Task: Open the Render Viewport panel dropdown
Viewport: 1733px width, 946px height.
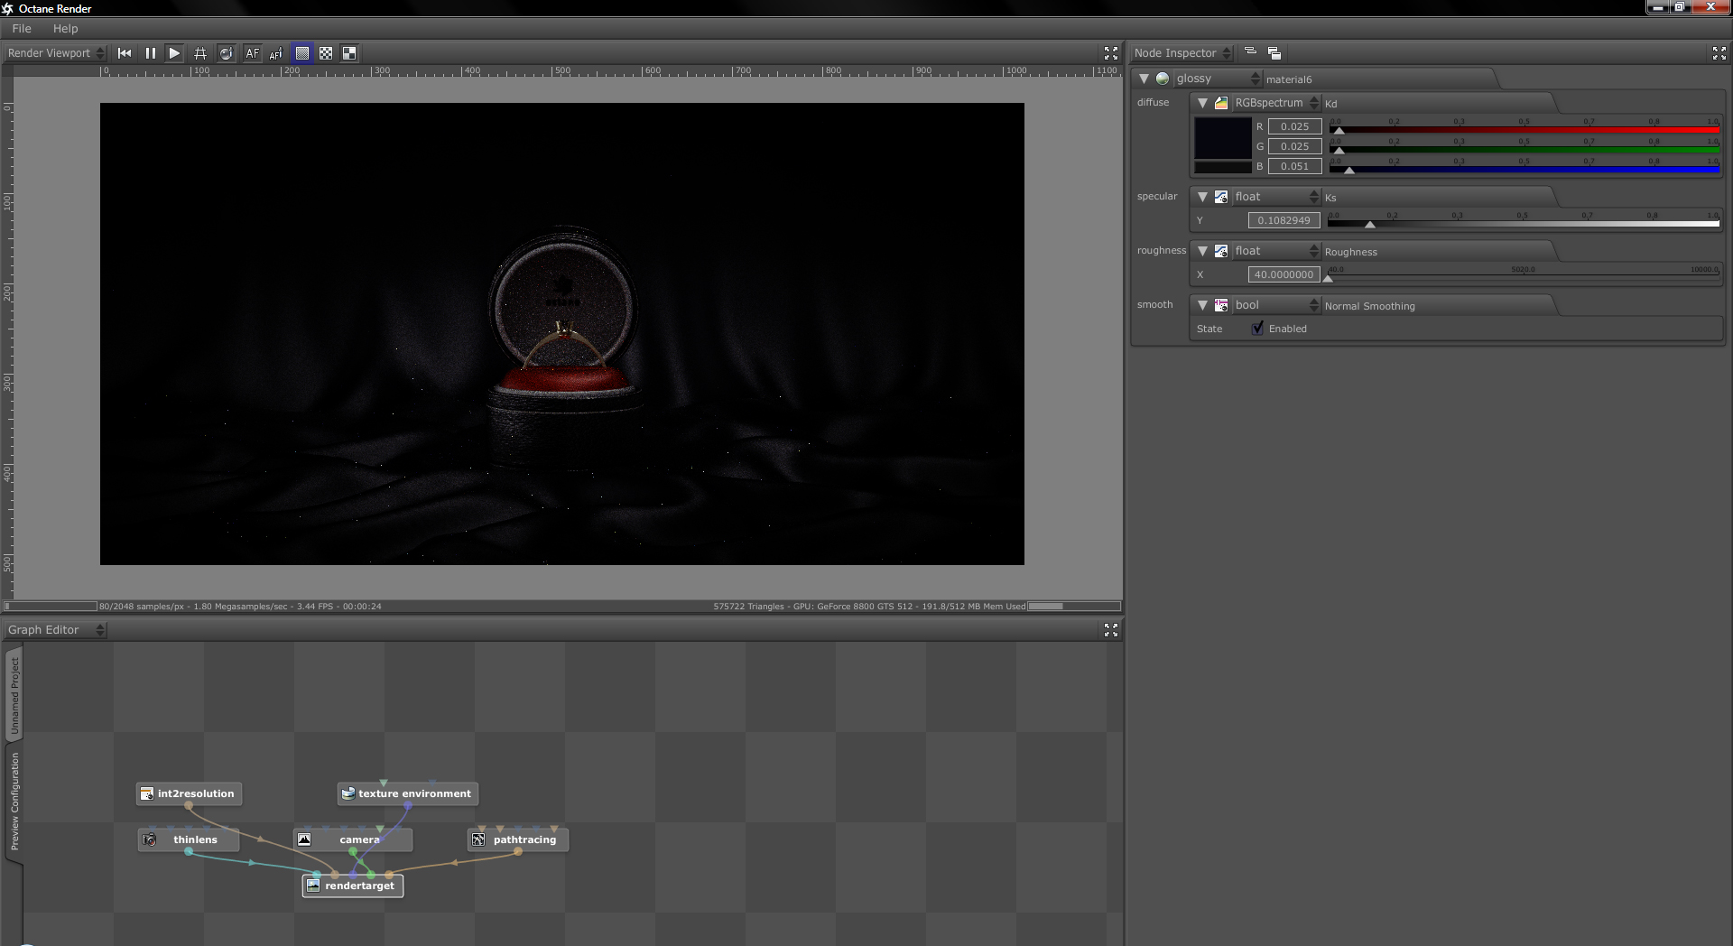Action: [56, 53]
